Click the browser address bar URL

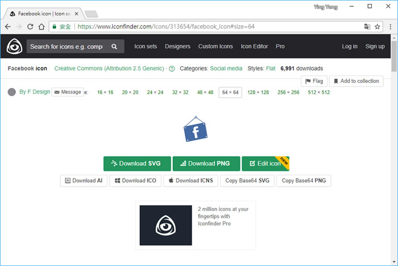(x=166, y=27)
